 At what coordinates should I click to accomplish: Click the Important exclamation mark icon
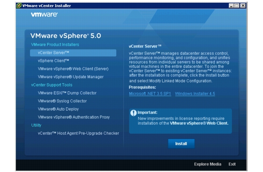point(134,113)
